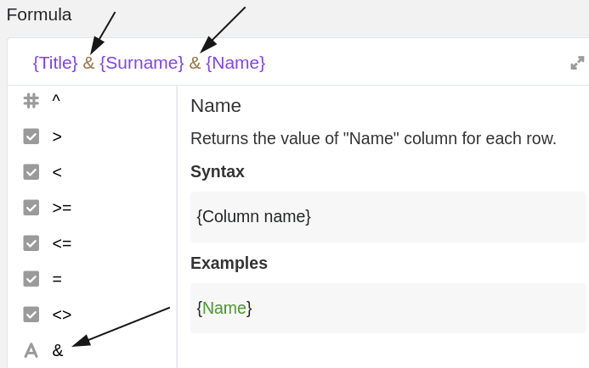
Task: Insert the & concatenation operator label
Action: click(x=58, y=350)
